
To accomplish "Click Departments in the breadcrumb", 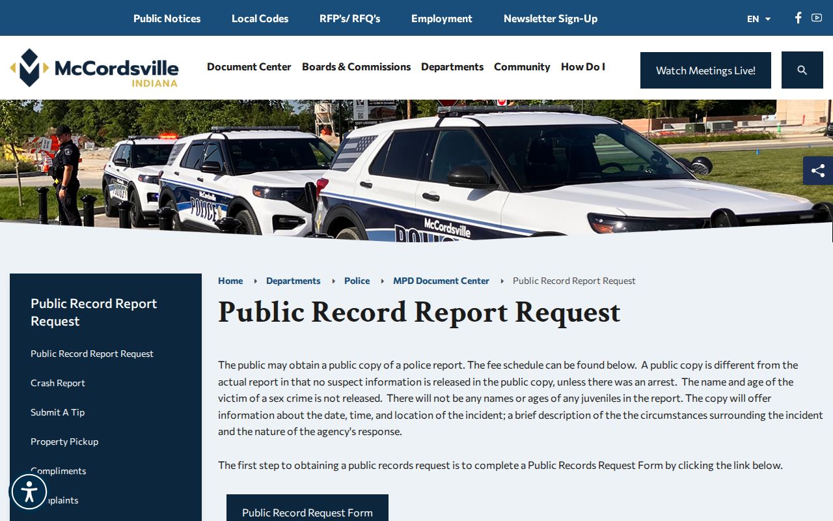I will [x=294, y=281].
